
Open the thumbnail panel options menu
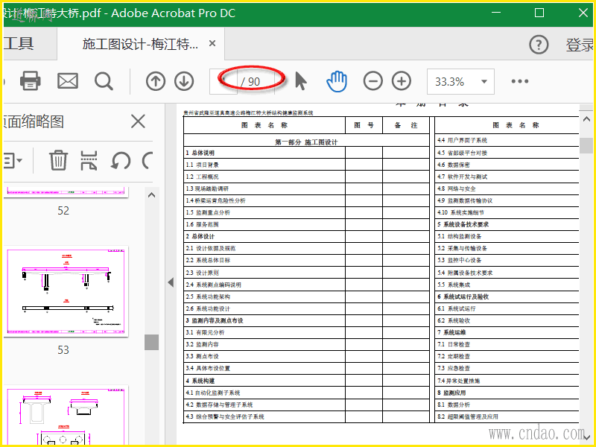(x=13, y=160)
